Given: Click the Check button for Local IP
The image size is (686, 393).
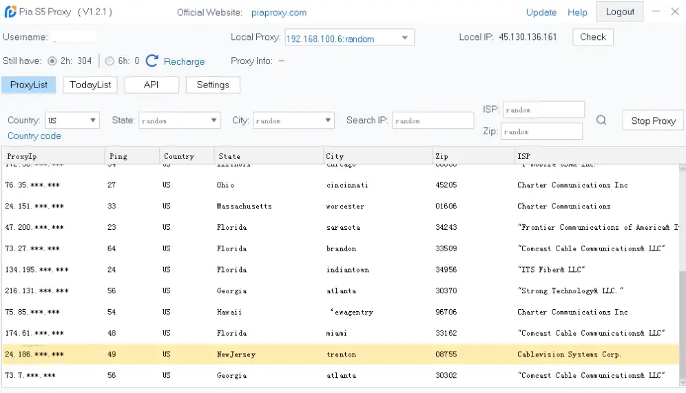Looking at the screenshot, I should pyautogui.click(x=593, y=37).
